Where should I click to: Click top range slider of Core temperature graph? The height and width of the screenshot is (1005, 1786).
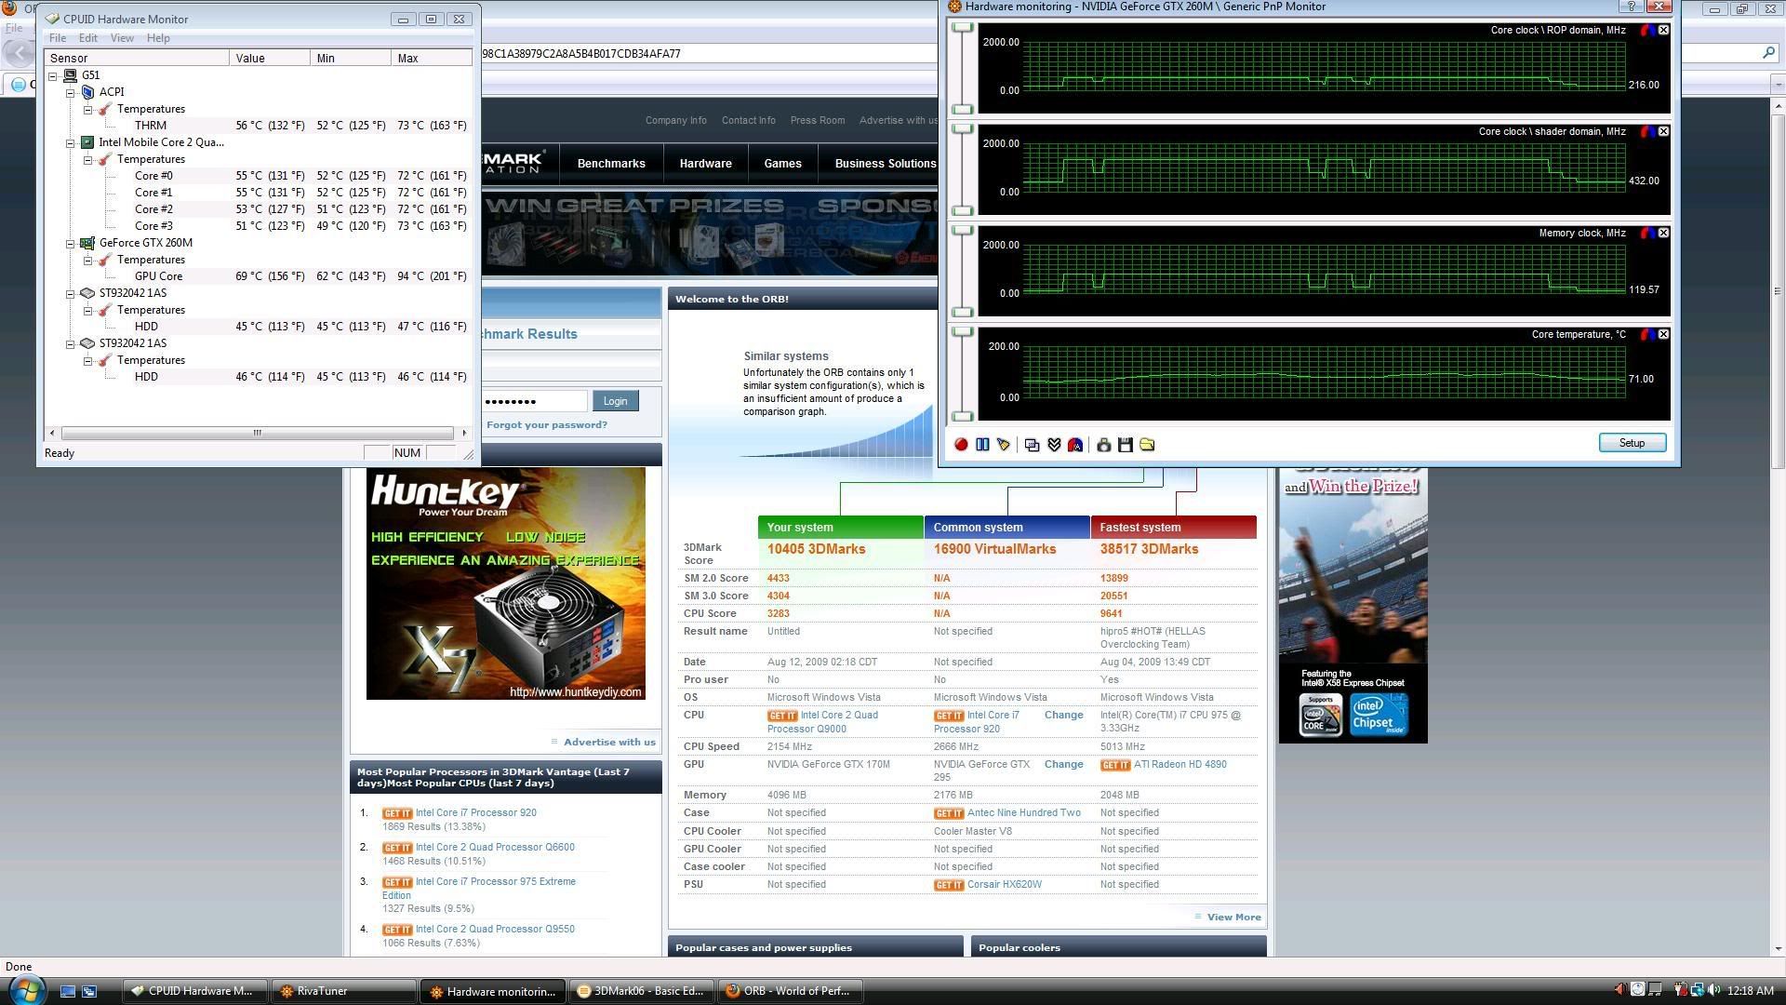[x=963, y=331]
